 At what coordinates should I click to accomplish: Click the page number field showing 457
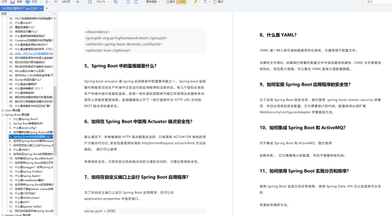tap(57, 2)
